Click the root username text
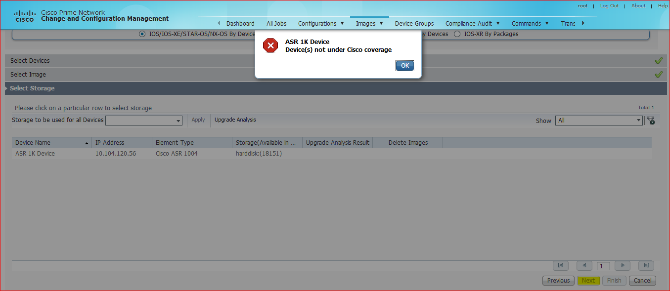This screenshot has width=670, height=291. 582,6
